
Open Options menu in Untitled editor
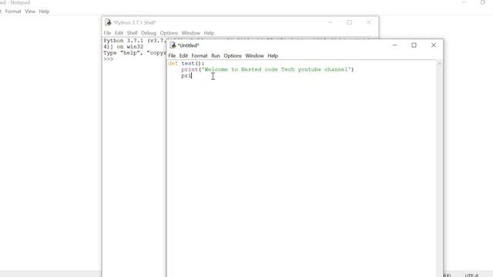point(233,56)
